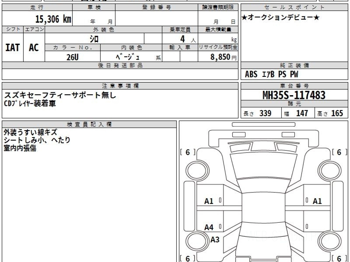Click the A3 damage mark on the diagram
The height and width of the screenshot is (262, 350).
point(215,240)
